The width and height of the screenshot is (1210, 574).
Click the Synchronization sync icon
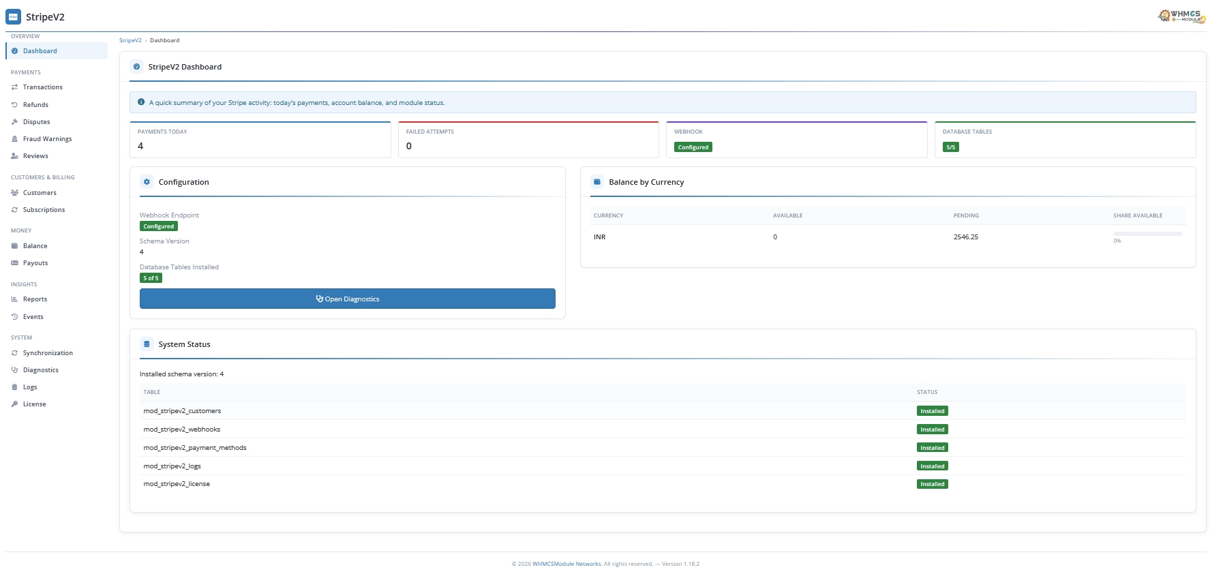coord(14,353)
